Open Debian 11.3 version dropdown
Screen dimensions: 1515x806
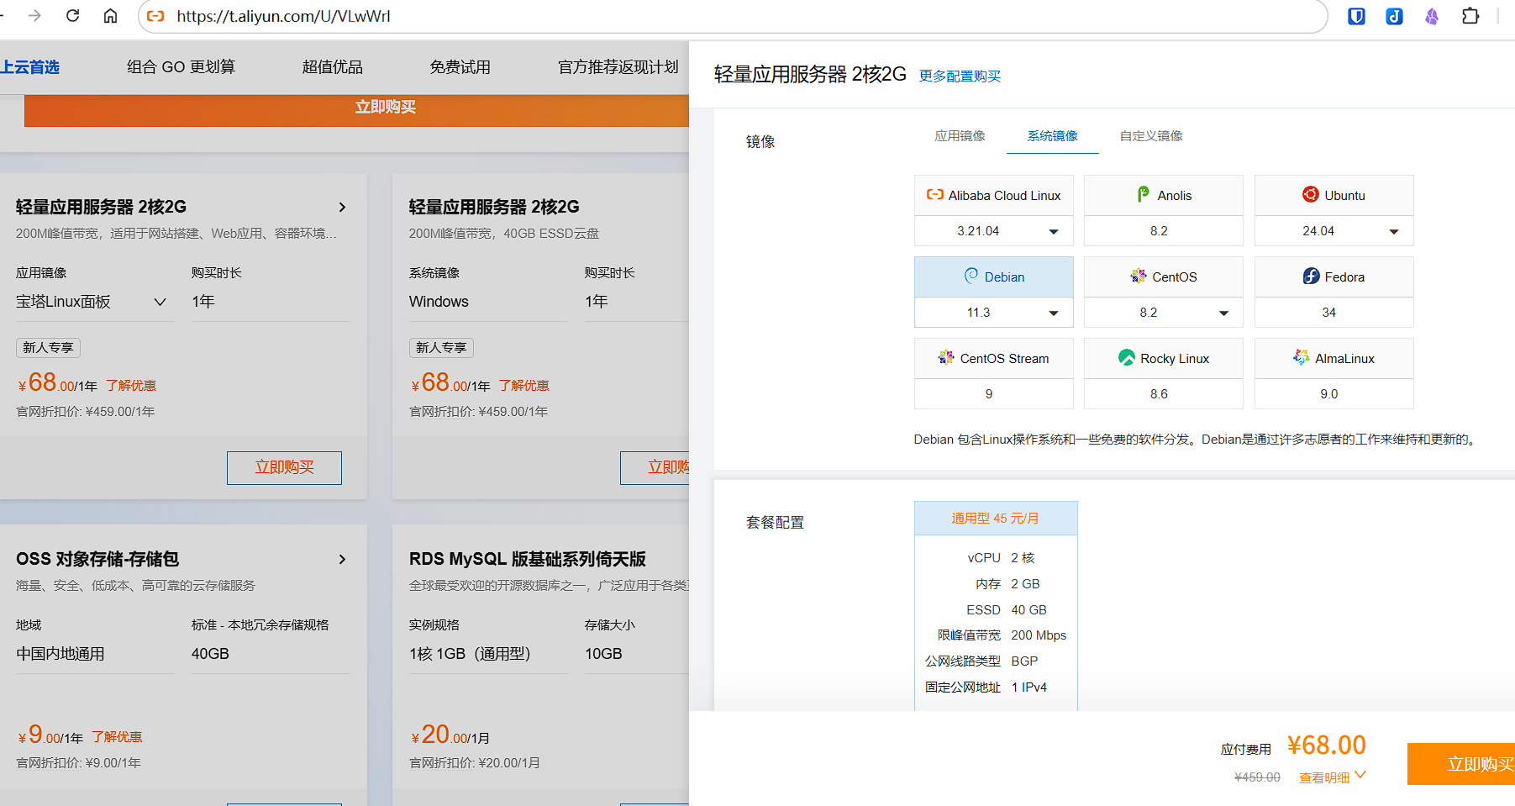994,313
